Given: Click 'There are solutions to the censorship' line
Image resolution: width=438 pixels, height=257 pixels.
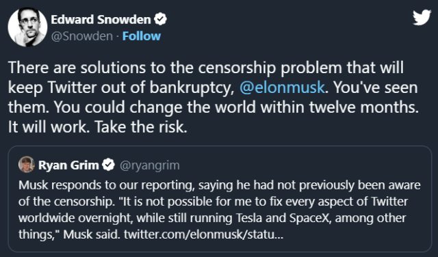Looking at the screenshot, I should (x=142, y=68).
